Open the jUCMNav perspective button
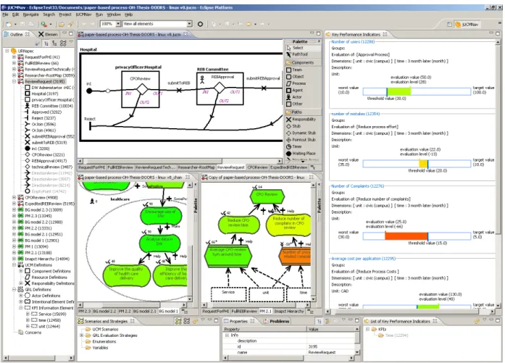 coord(467,24)
